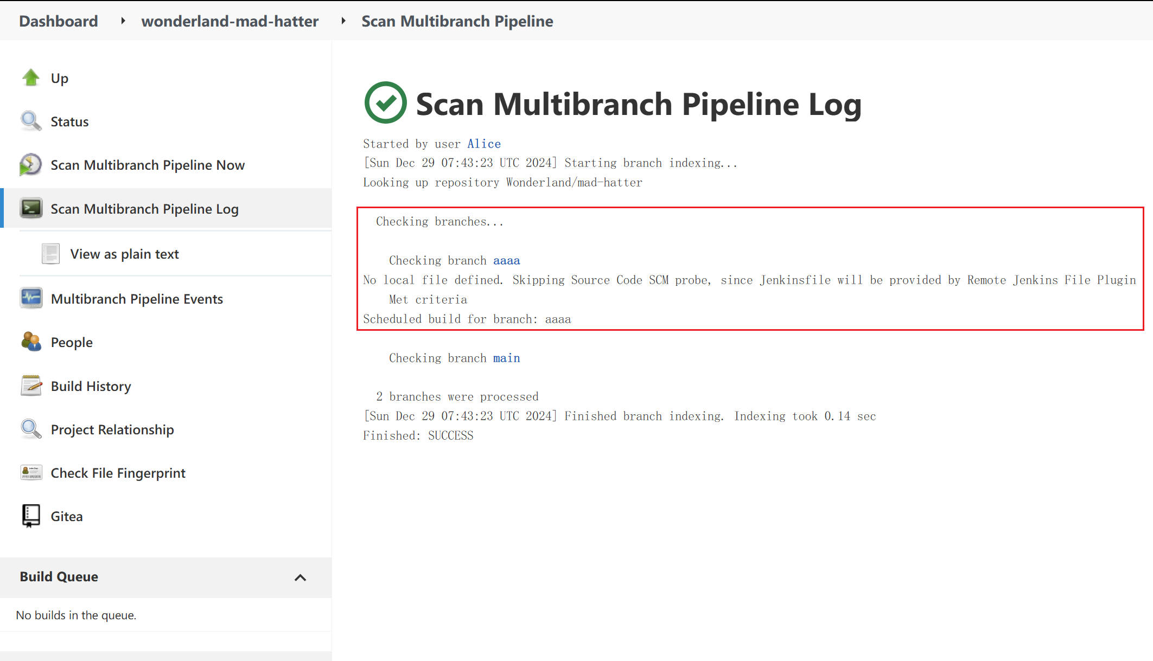Click the Gitea icon in sidebar
Image resolution: width=1153 pixels, height=661 pixels.
(x=31, y=516)
